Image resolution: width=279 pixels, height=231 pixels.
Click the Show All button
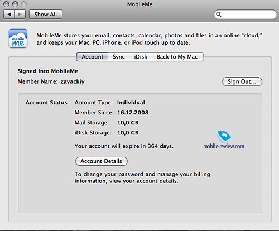pyautogui.click(x=46, y=15)
